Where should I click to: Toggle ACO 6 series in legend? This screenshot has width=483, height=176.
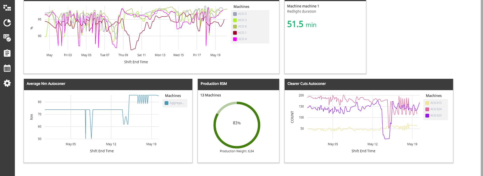tap(240, 26)
